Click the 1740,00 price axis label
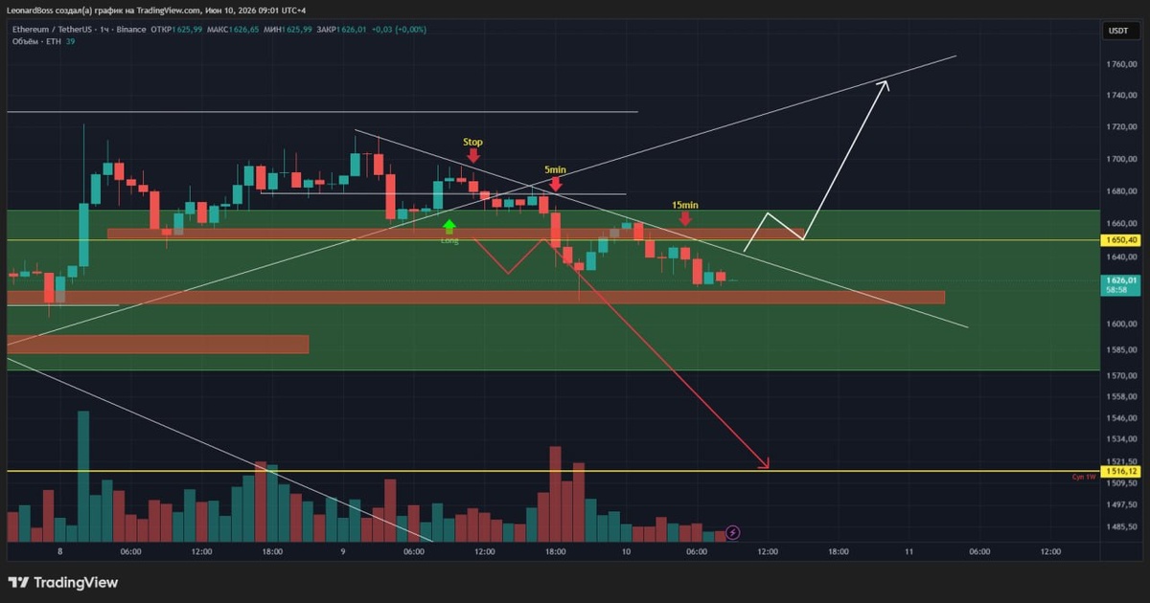Image resolution: width=1150 pixels, height=603 pixels. pos(1120,96)
